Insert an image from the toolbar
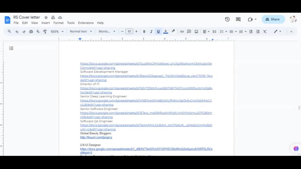This screenshot has width=301, height=169. pyautogui.click(x=196, y=32)
